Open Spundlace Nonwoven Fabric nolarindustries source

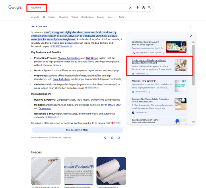(x=146, y=121)
